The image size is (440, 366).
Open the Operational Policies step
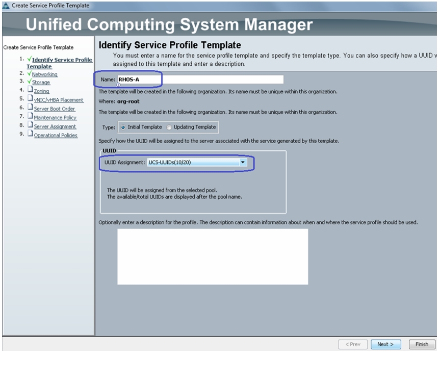point(56,135)
